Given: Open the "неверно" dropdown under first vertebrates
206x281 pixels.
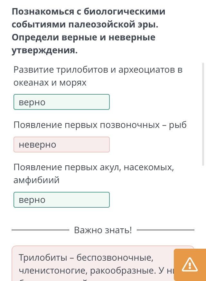Looking at the screenshot, I should click(61, 144).
